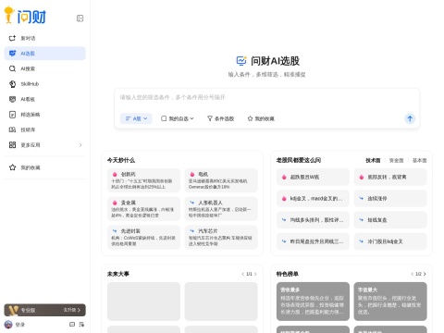
Task: Open 我的收藏 below the input box
Action: pos(261,118)
